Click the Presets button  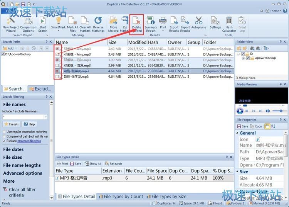[x=12, y=124]
